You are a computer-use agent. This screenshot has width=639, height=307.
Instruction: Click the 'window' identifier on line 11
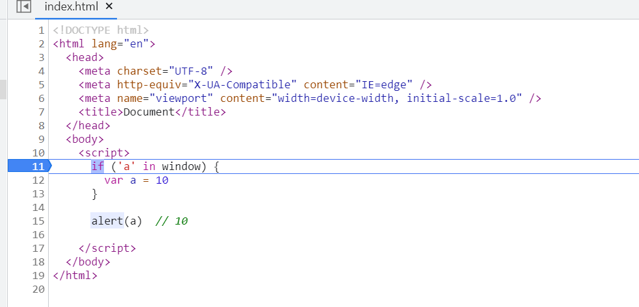(181, 167)
